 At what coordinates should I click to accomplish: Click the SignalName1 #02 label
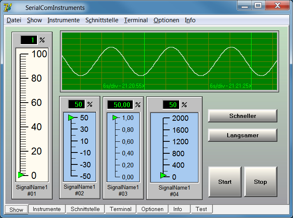coord(79,190)
